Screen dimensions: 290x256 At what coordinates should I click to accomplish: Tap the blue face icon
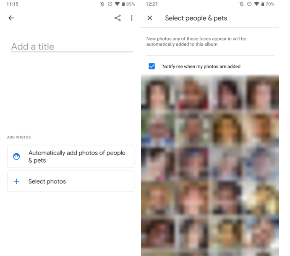point(16,156)
